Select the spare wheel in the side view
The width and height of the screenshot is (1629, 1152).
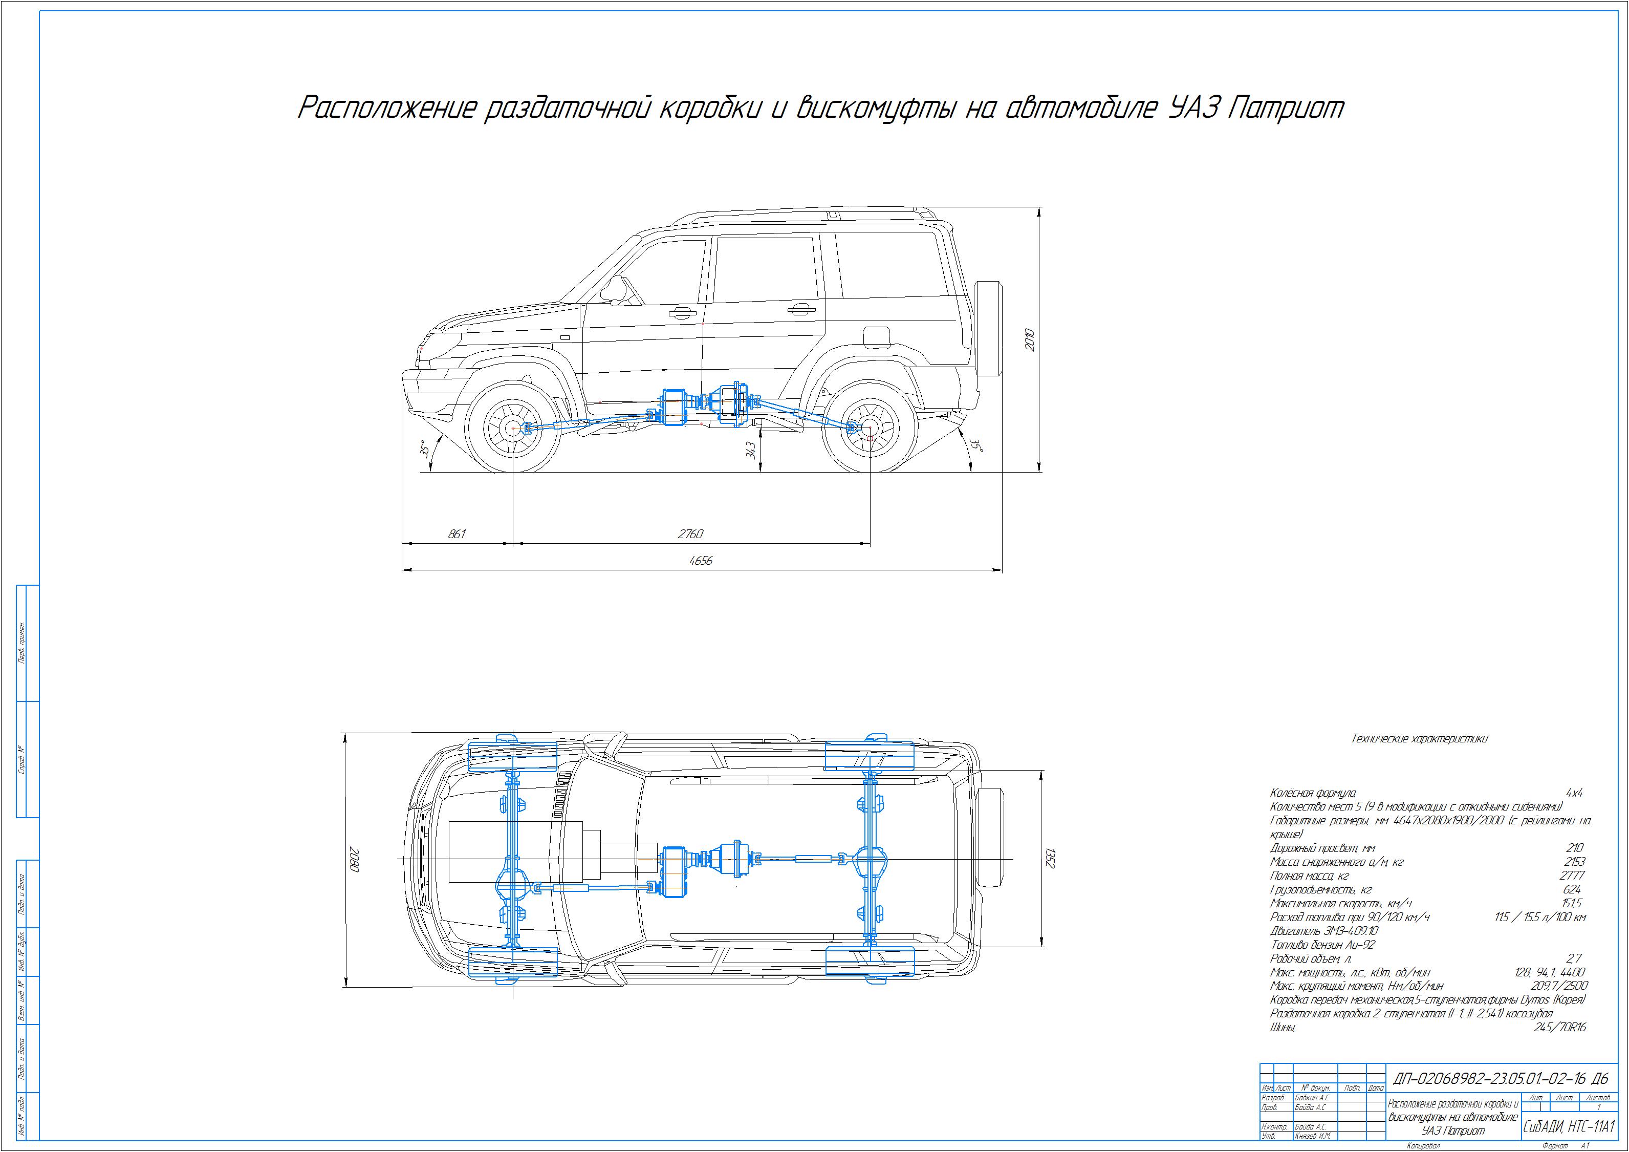click(x=988, y=328)
